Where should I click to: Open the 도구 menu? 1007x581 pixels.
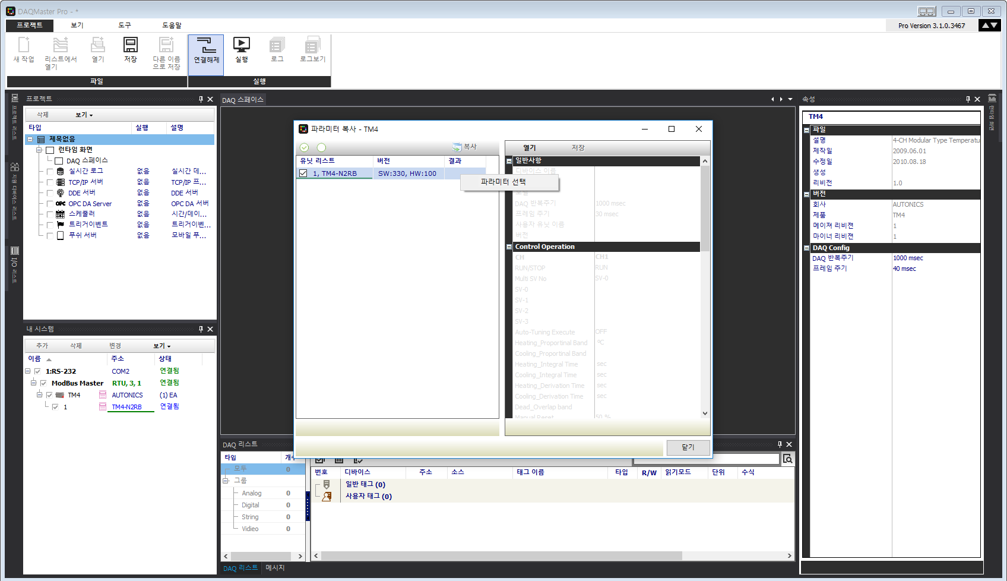coord(124,26)
